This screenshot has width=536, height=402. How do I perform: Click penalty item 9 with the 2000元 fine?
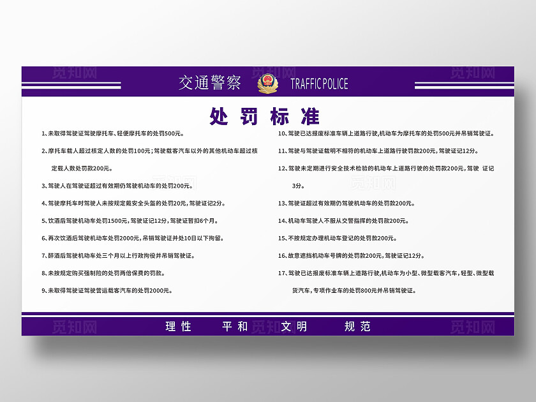point(107,290)
